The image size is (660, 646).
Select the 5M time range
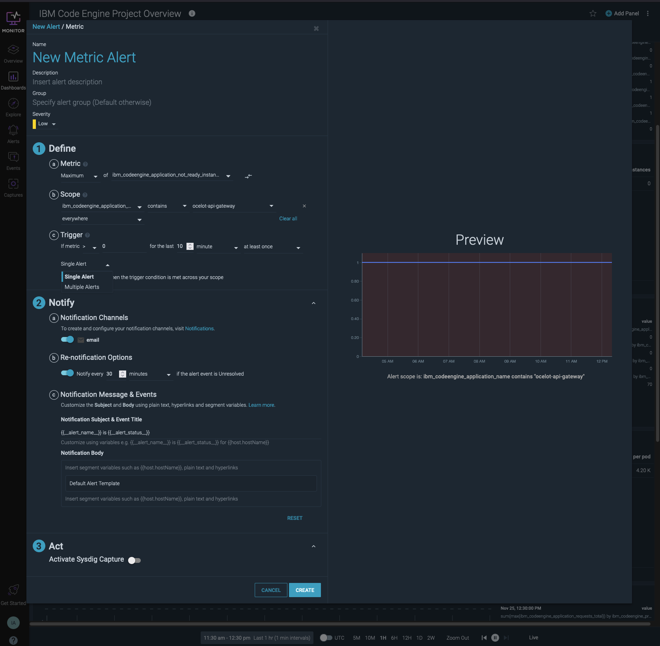click(x=356, y=638)
